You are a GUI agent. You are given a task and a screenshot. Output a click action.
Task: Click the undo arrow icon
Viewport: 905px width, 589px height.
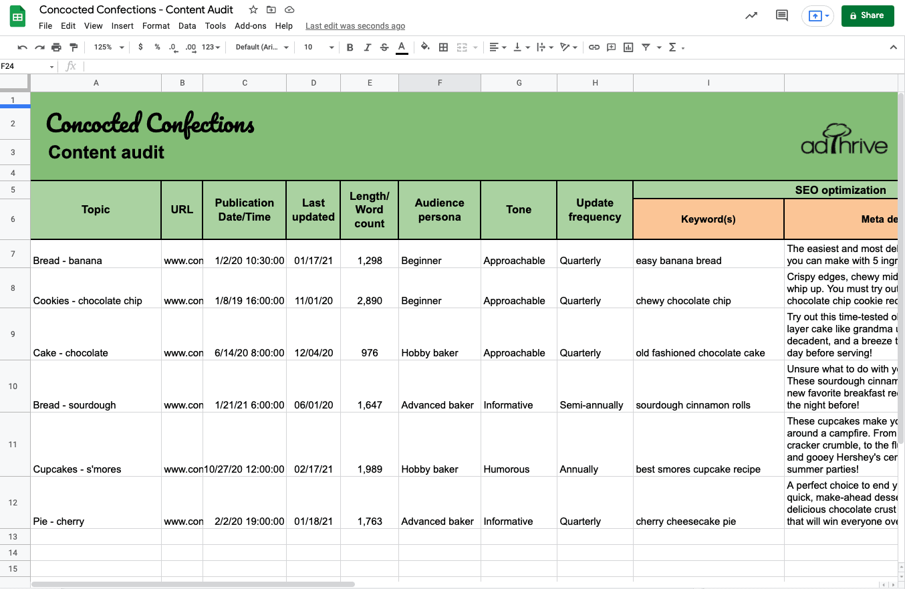tap(22, 47)
